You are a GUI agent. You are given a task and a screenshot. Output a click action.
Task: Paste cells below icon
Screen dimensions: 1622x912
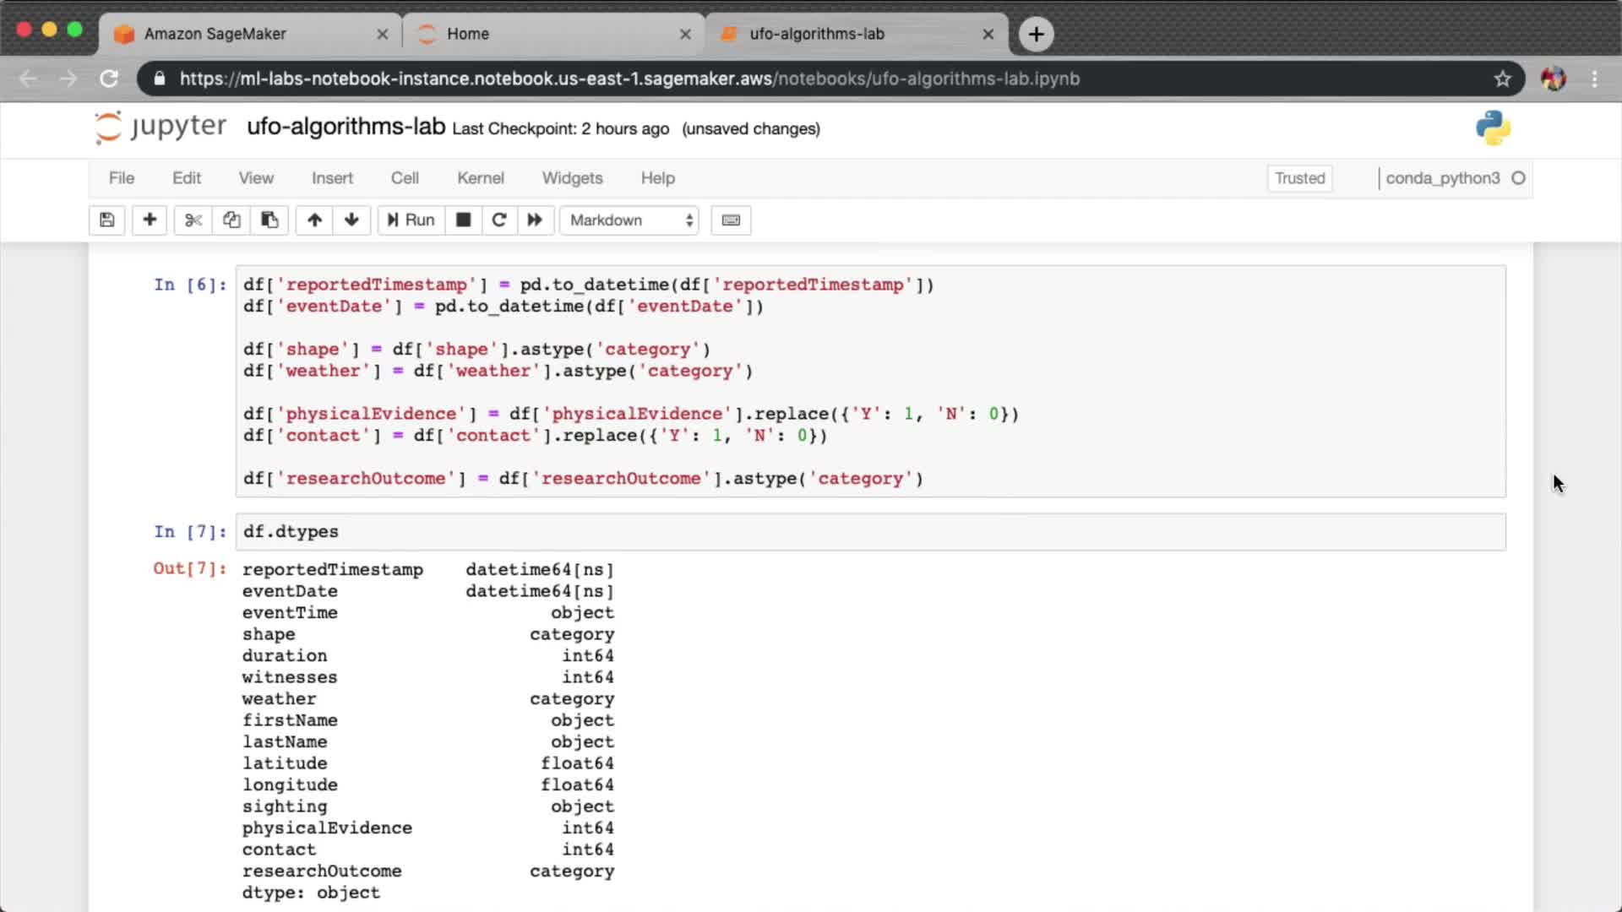click(269, 220)
